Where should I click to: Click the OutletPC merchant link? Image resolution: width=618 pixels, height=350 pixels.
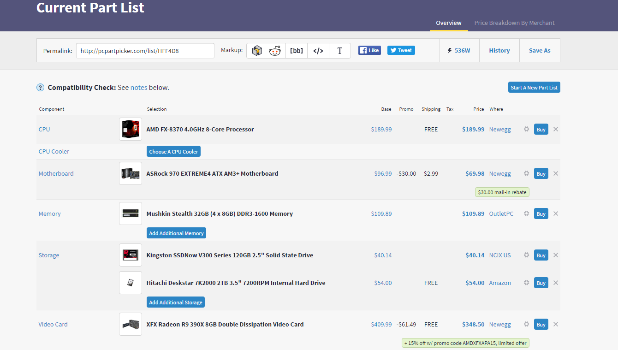(x=501, y=214)
